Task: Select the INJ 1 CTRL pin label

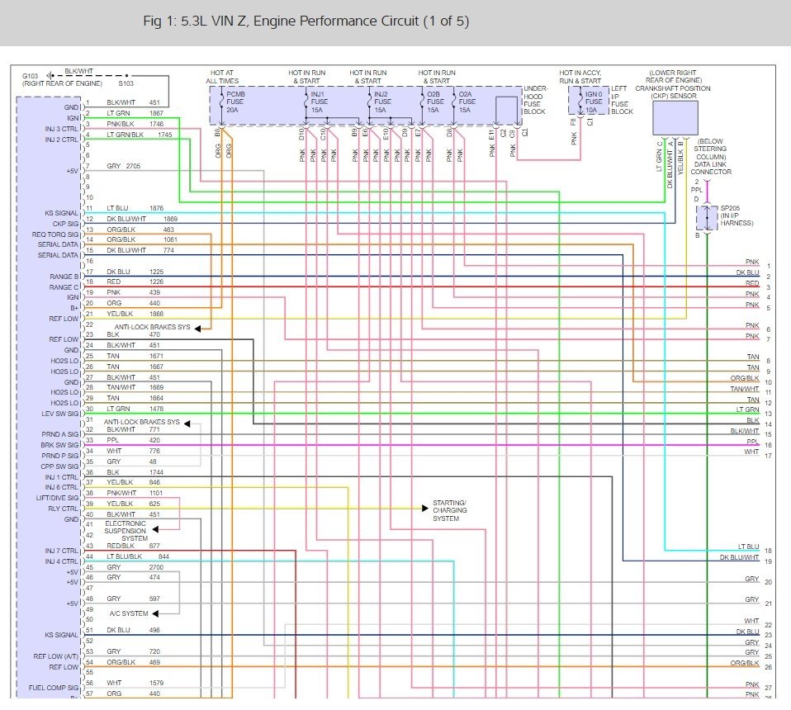Action: 62,476
